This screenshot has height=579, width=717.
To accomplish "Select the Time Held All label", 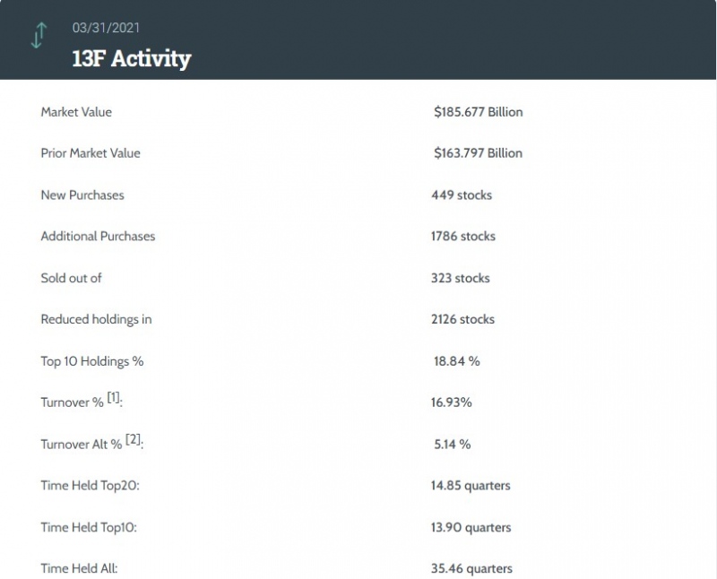I will (79, 568).
